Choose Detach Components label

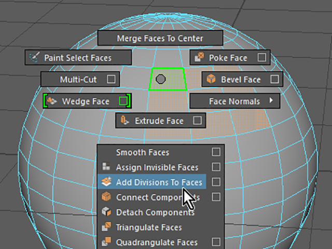click(x=155, y=212)
